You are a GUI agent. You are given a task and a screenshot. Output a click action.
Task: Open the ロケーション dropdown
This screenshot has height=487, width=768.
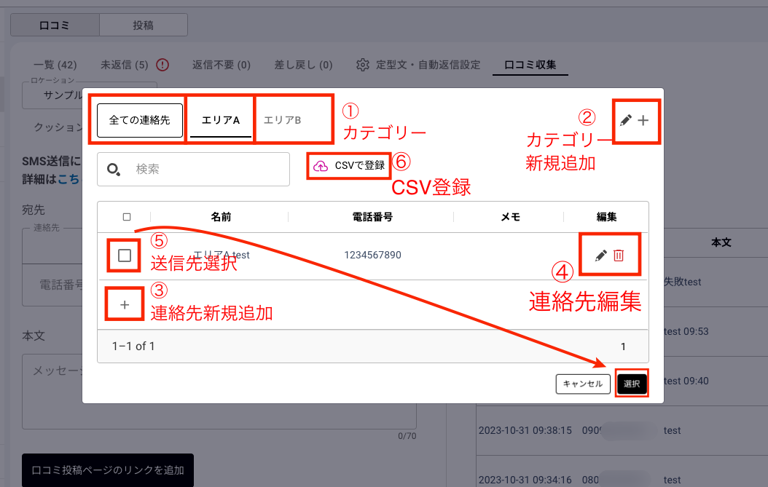(x=52, y=95)
